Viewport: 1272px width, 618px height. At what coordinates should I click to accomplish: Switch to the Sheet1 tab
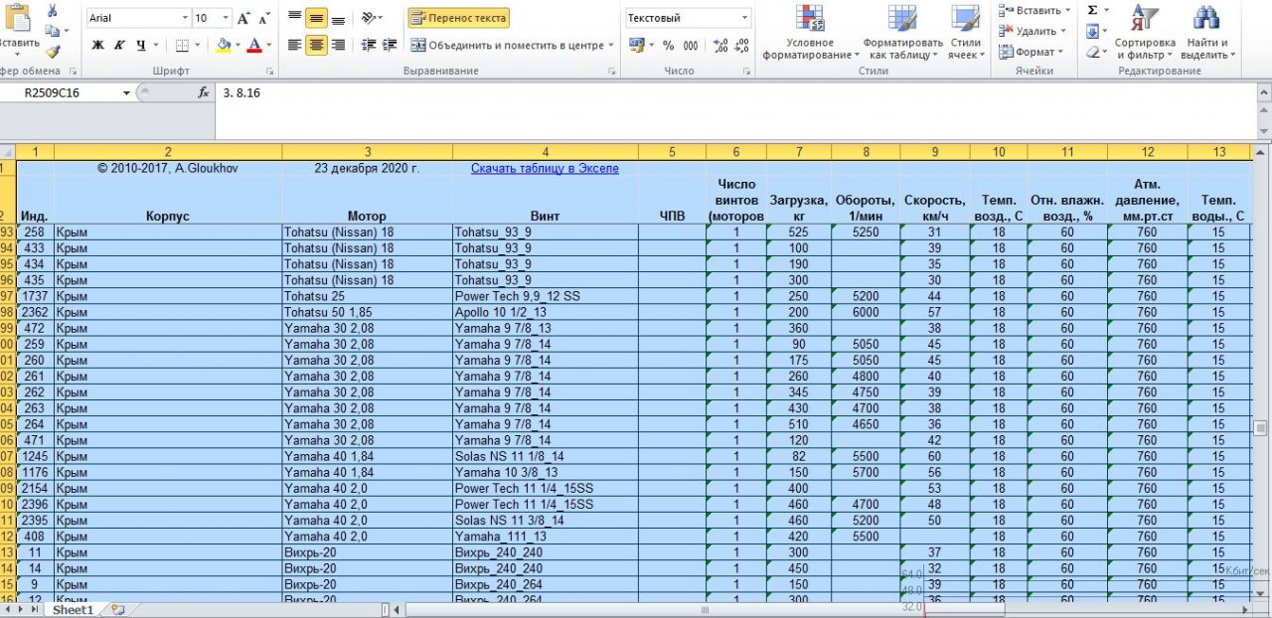click(x=73, y=610)
